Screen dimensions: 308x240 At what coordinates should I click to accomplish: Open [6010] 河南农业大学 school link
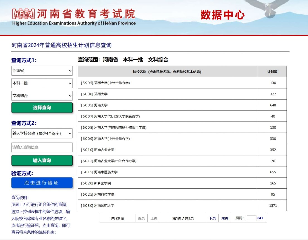coord(98,150)
